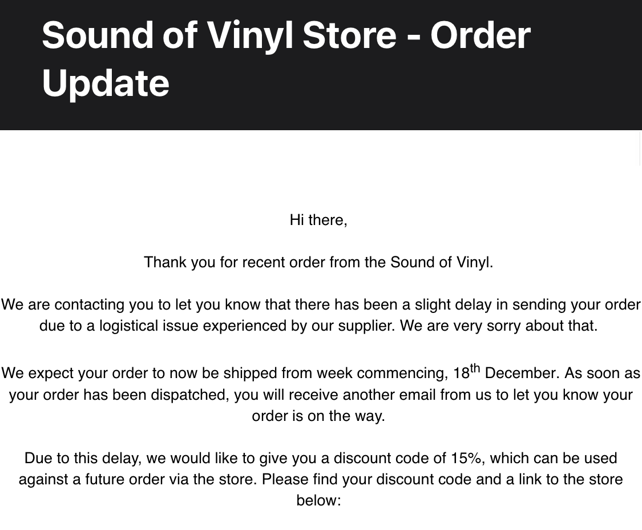The width and height of the screenshot is (642, 530).
Task: Click the faint vertical scrollbar thumb at right edge
Action: tap(640, 147)
